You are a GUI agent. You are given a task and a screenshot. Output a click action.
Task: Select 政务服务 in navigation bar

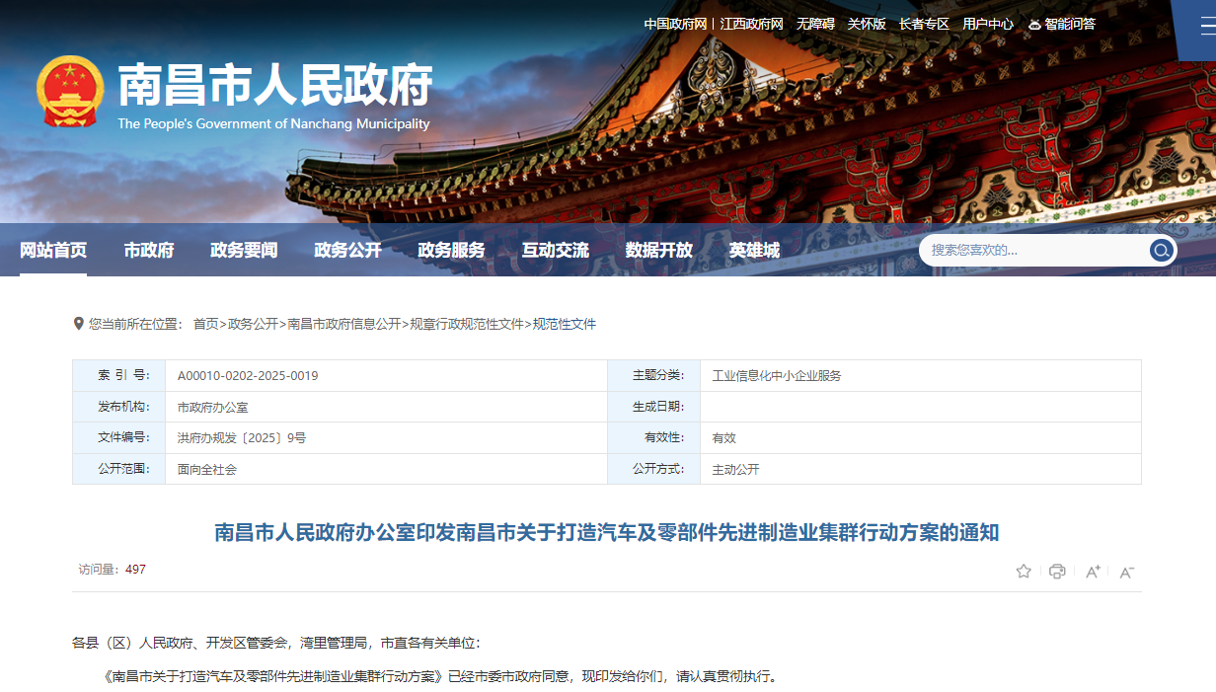(451, 250)
